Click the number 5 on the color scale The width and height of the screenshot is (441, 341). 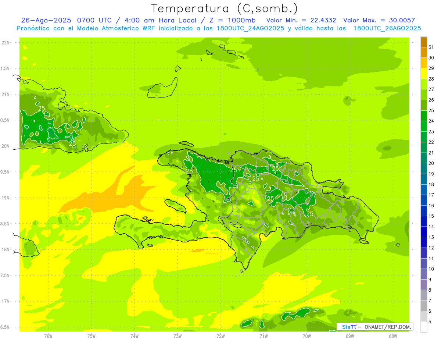pyautogui.click(x=430, y=322)
